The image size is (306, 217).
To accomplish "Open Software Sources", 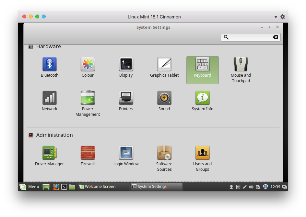I will pyautogui.click(x=164, y=158).
